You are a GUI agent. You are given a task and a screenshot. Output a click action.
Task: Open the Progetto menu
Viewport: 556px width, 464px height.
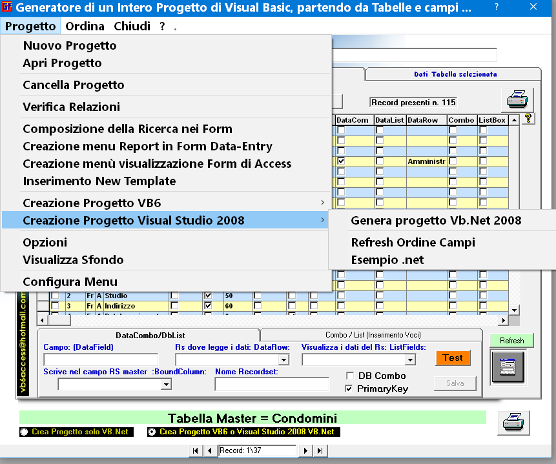point(30,26)
